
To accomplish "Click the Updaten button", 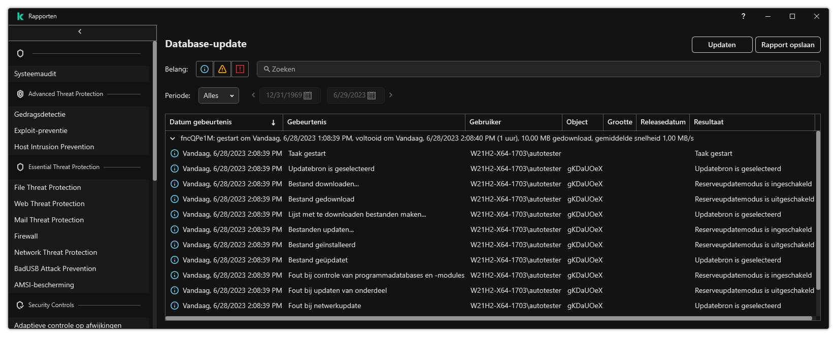I will (721, 45).
